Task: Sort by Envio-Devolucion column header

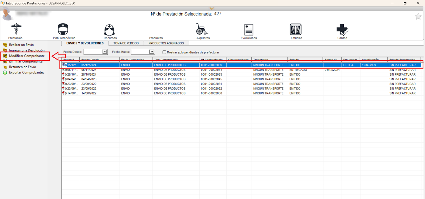Action: point(136,59)
